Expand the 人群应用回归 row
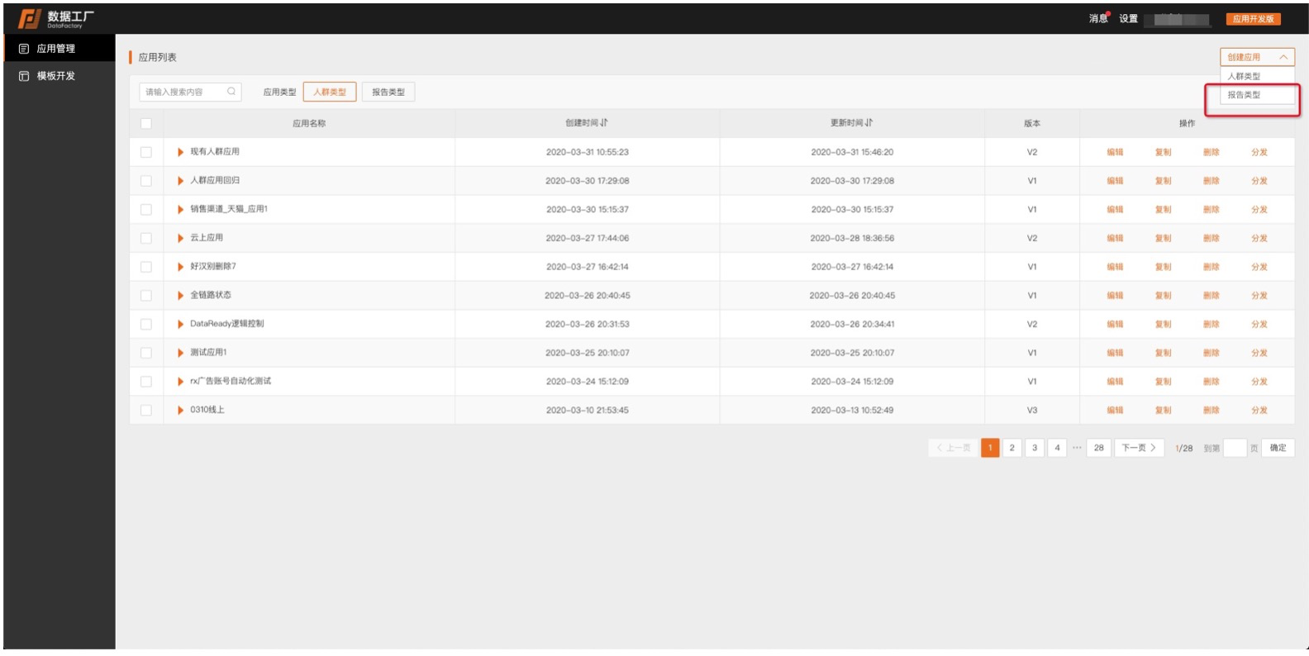 point(180,180)
